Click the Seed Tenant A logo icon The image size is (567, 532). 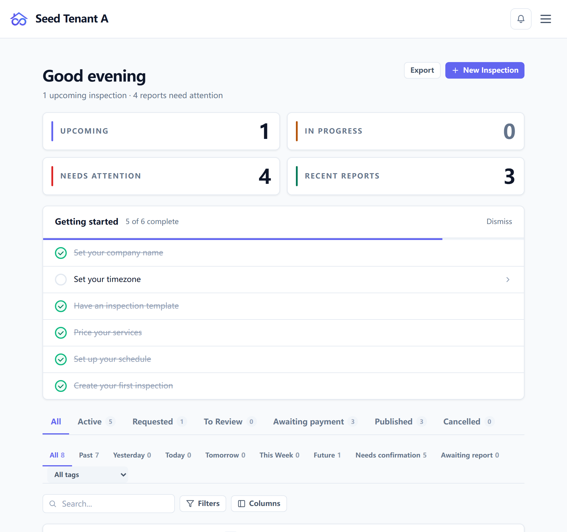click(x=19, y=19)
